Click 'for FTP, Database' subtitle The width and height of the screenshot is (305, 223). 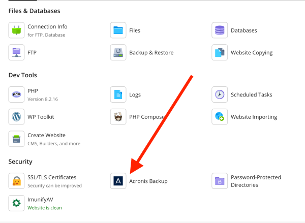click(x=46, y=35)
